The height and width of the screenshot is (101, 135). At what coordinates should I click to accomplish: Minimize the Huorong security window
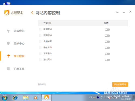click(x=124, y=12)
